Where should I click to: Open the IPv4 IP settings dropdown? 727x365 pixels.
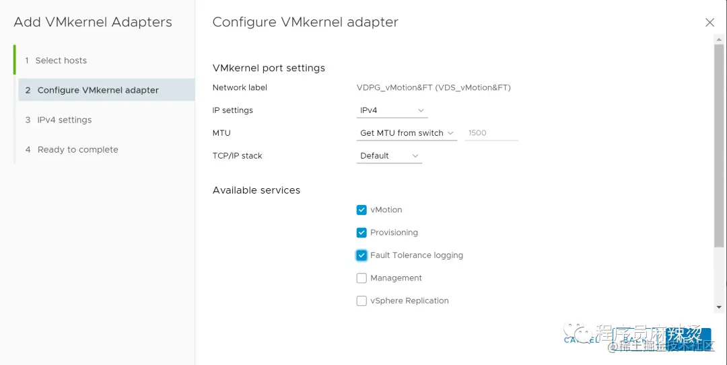click(x=392, y=110)
